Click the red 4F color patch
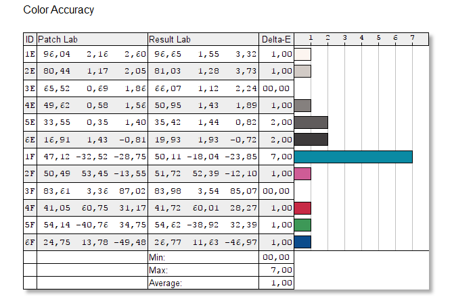Image resolution: width=452 pixels, height=303 pixels. tap(302, 208)
